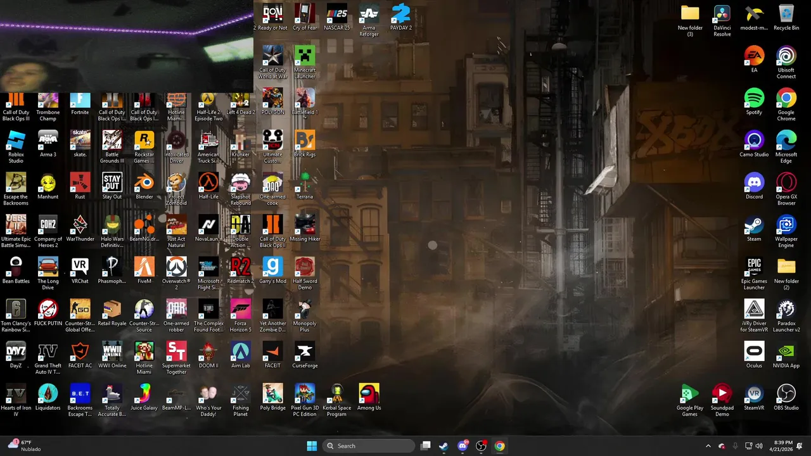The image size is (811, 456).
Task: Select the NASCAR 25 desktop icon
Action: (337, 17)
